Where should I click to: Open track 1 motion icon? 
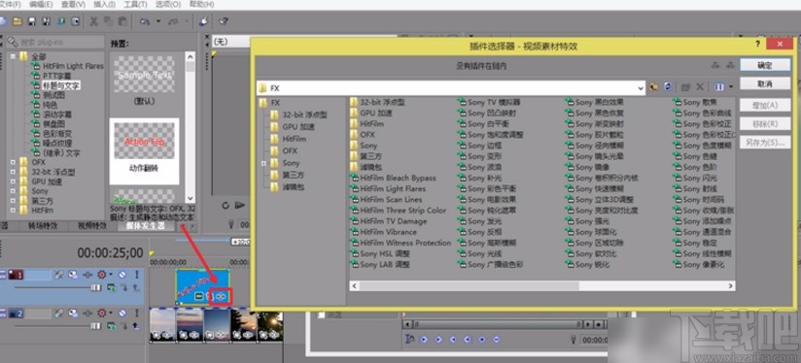73,275
